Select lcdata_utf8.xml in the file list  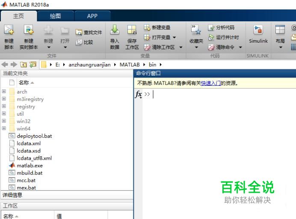pos(34,158)
